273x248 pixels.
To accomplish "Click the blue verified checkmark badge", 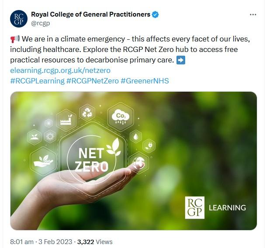I will 156,14.
